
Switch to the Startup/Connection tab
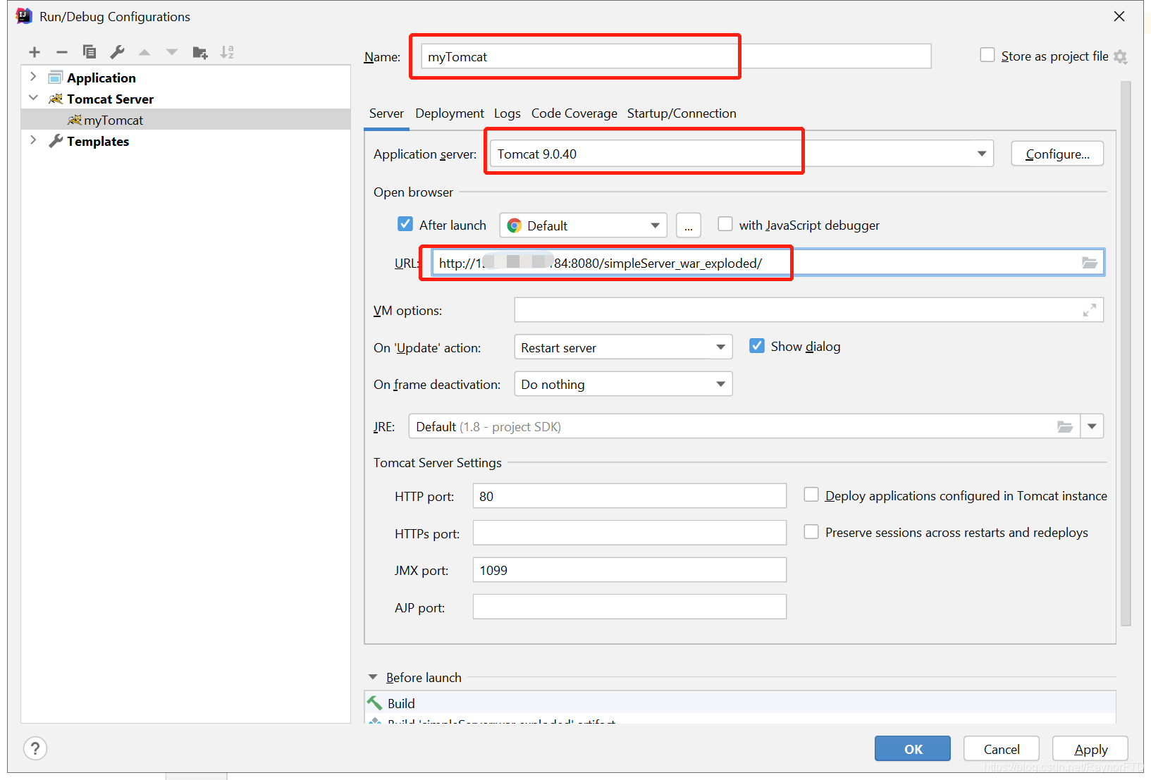tap(682, 113)
